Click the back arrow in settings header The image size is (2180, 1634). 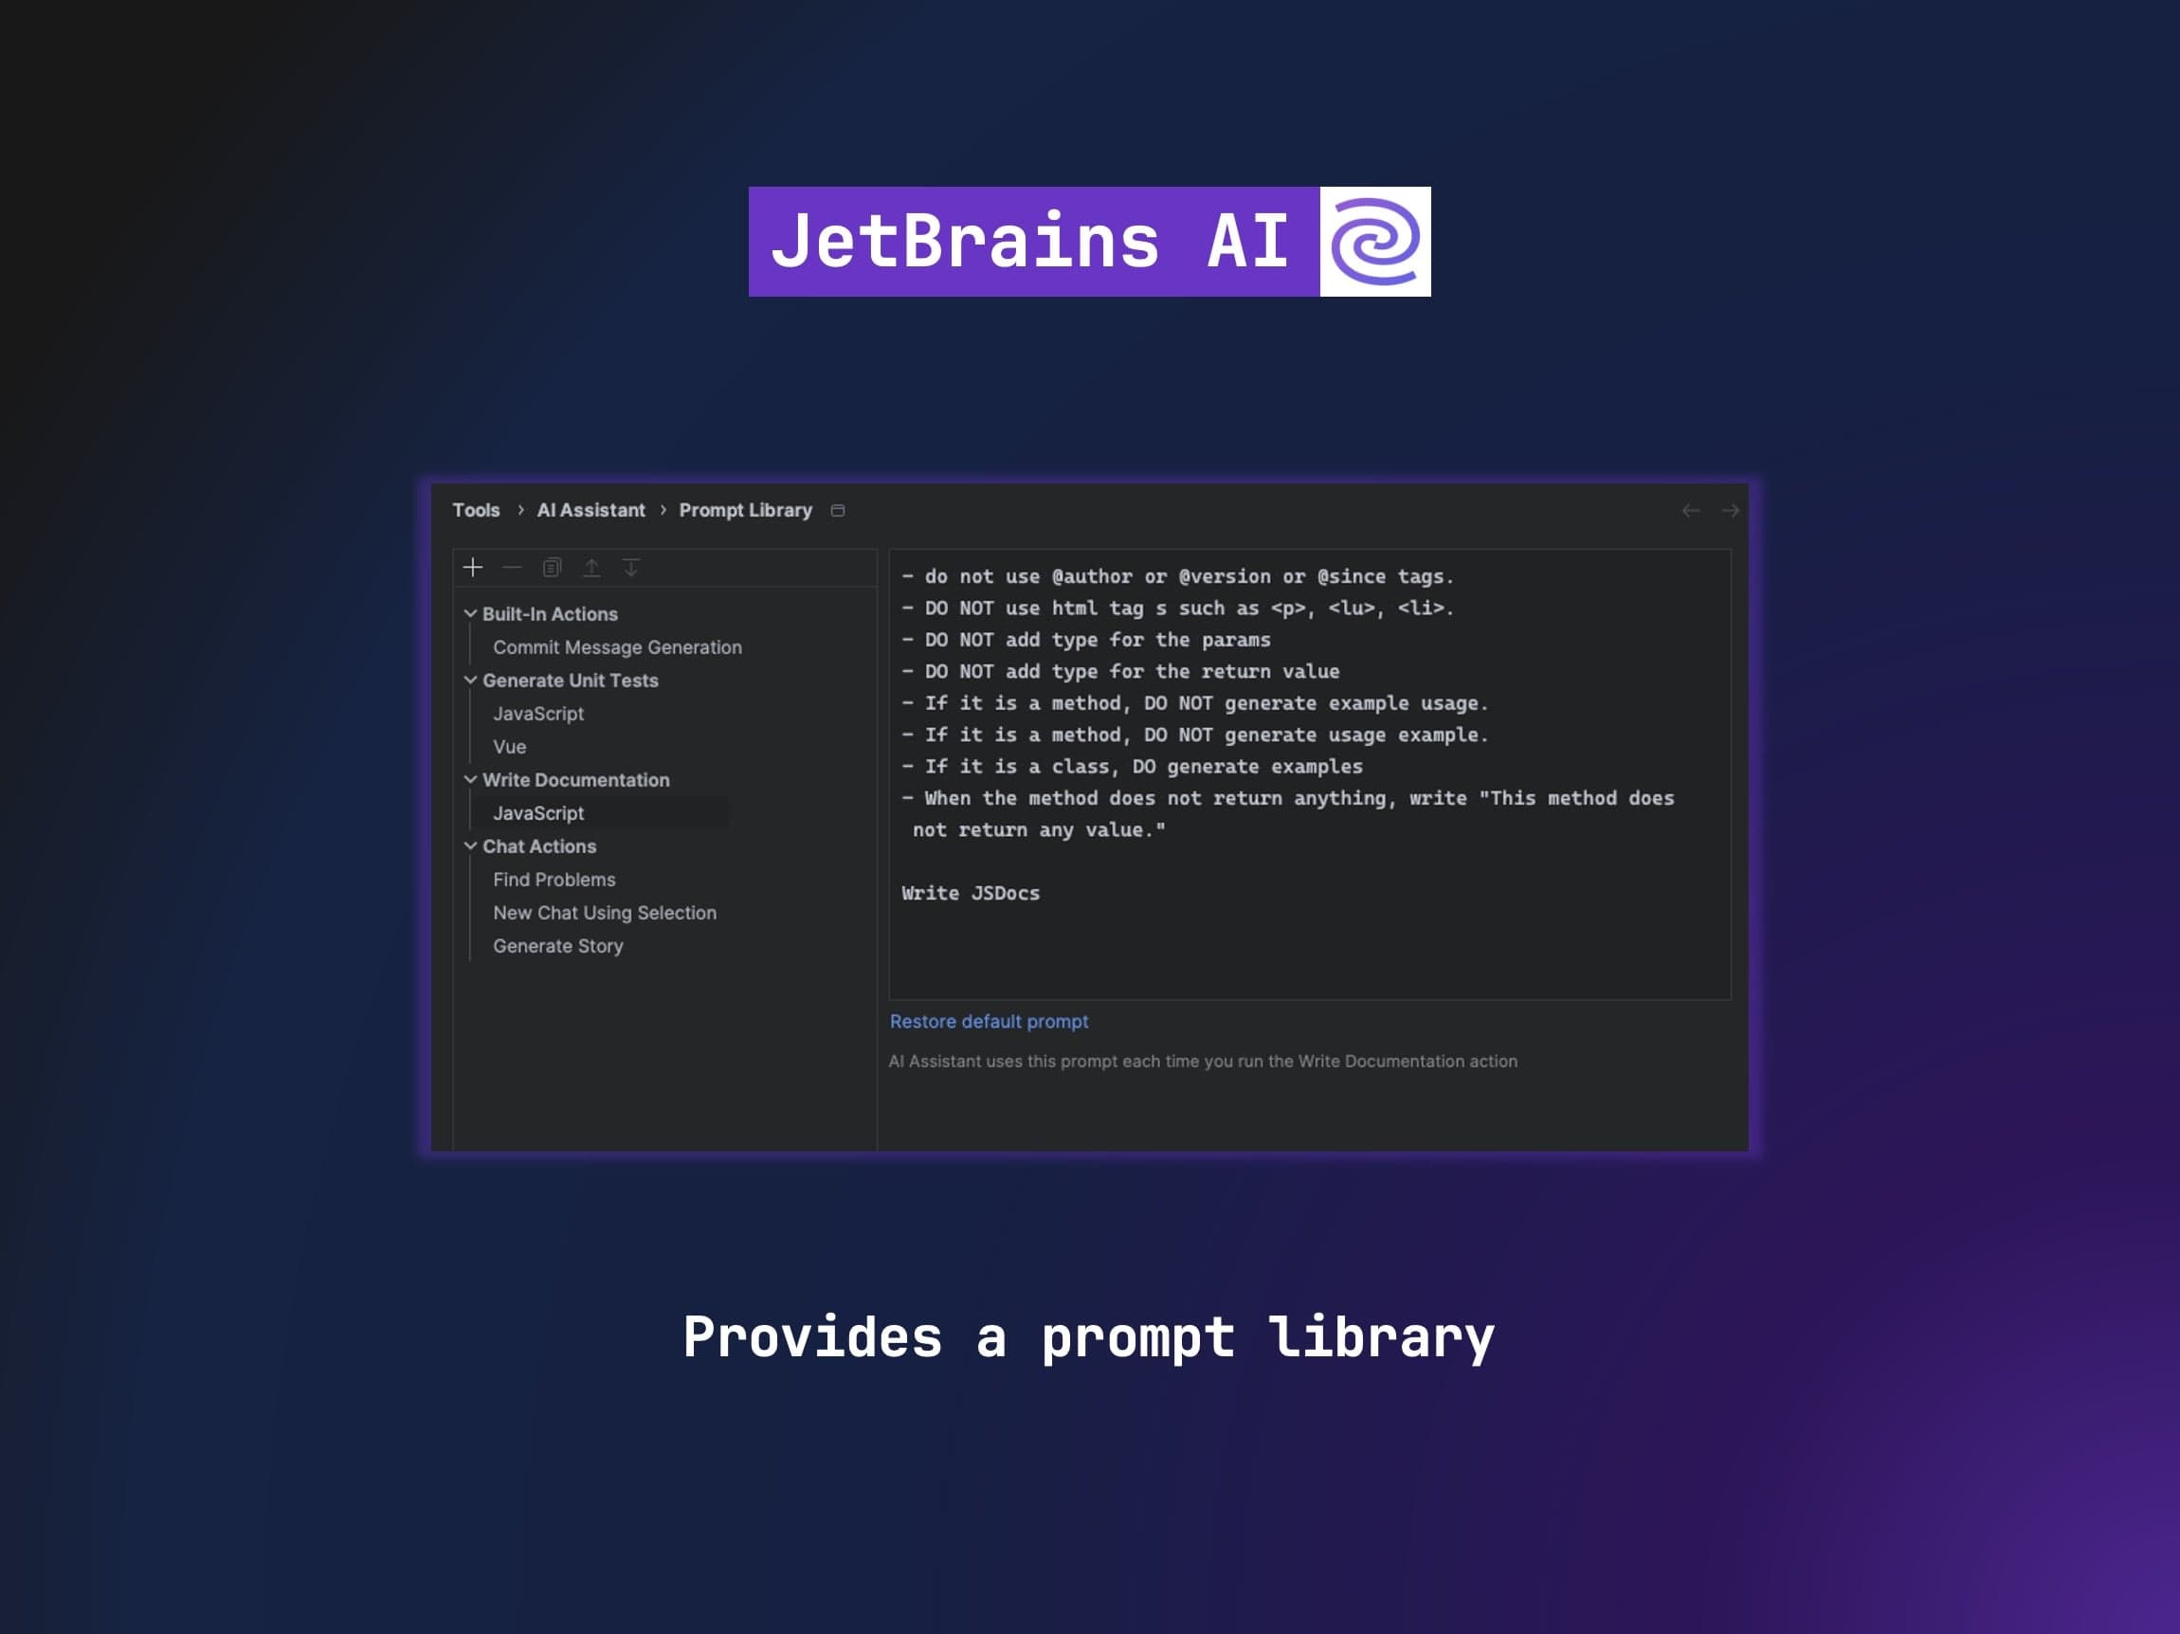pyautogui.click(x=1689, y=511)
